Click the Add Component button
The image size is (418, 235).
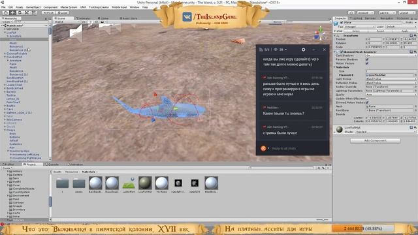(375, 140)
